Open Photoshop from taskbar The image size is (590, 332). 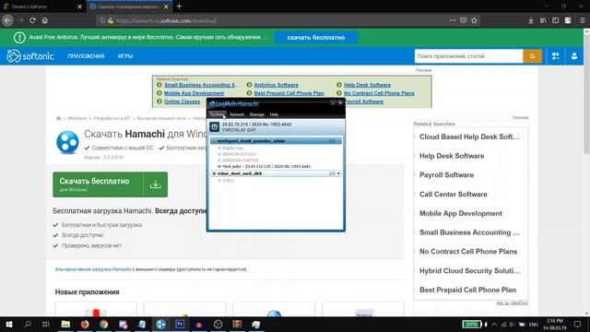pyautogui.click(x=180, y=324)
